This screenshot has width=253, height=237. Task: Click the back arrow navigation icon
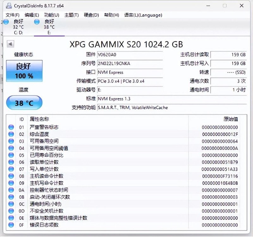(x=11, y=44)
